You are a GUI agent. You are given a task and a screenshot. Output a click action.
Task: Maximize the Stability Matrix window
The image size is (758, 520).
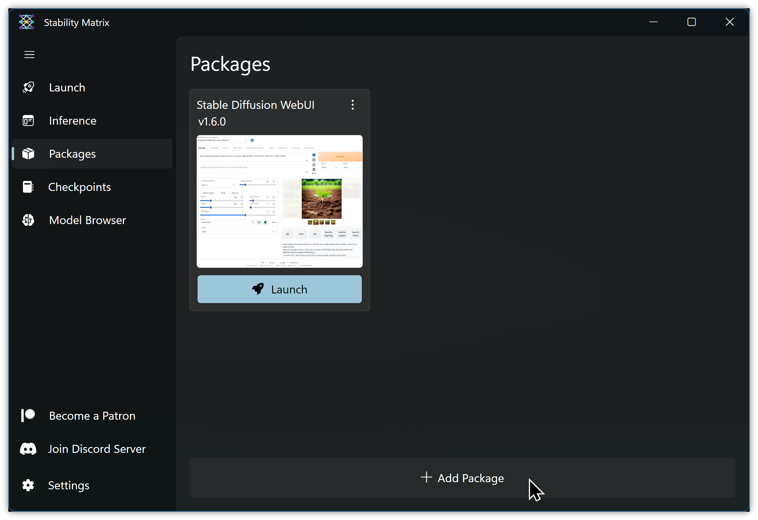[691, 22]
